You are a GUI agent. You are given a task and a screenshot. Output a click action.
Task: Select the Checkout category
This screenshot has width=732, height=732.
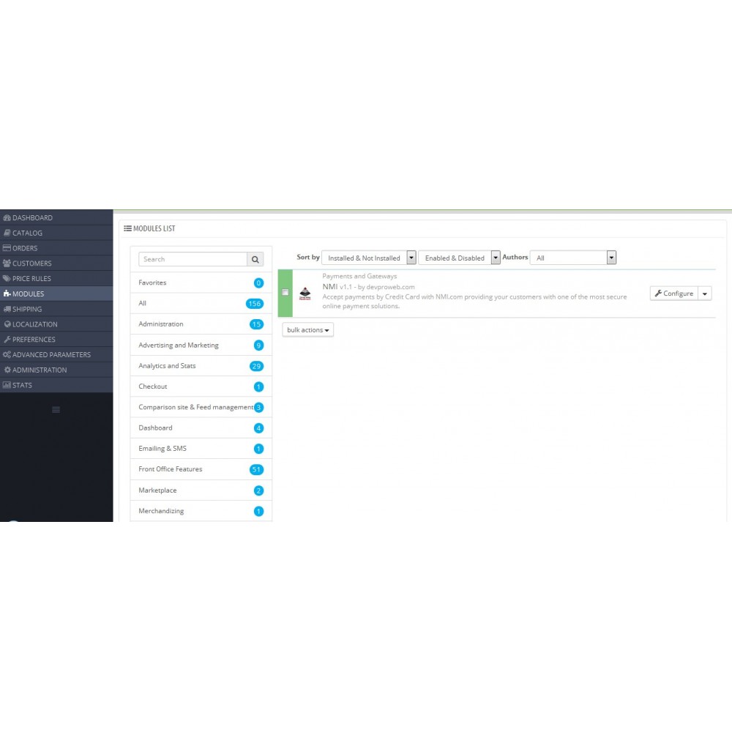point(201,386)
